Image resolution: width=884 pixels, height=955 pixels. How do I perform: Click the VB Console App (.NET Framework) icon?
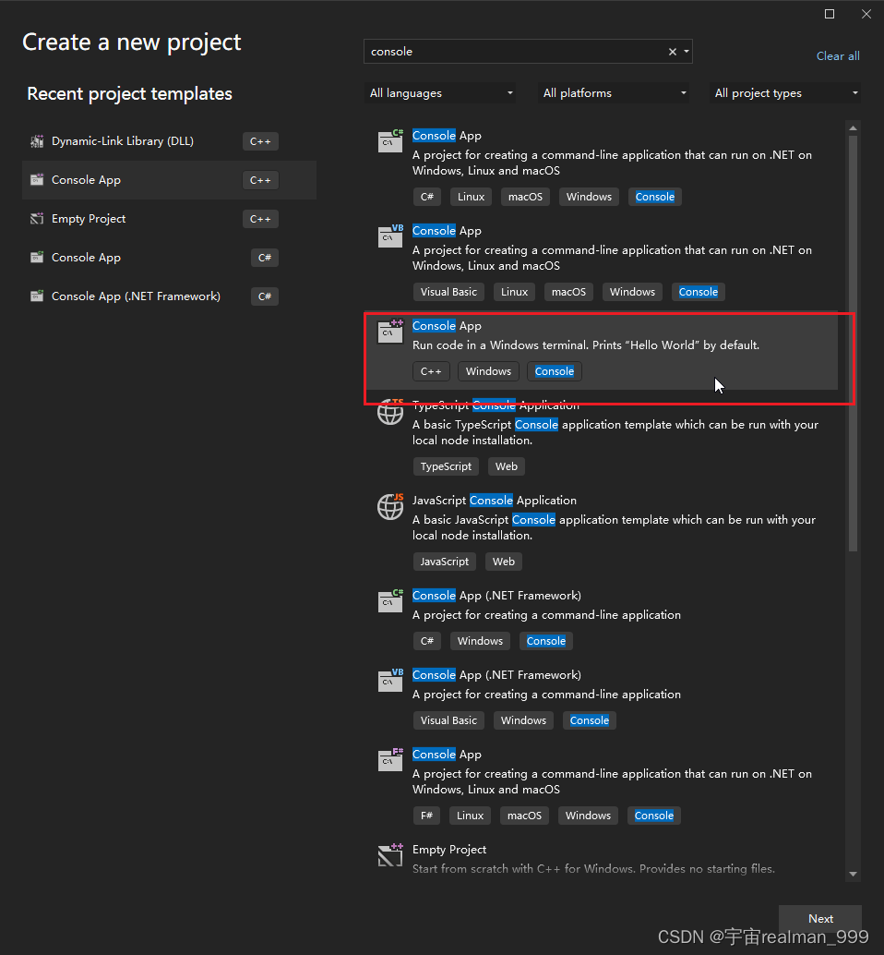[x=390, y=680]
